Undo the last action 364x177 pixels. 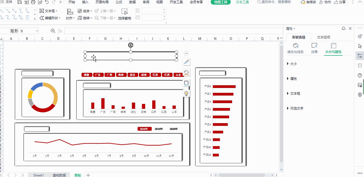pyautogui.click(x=47, y=2)
